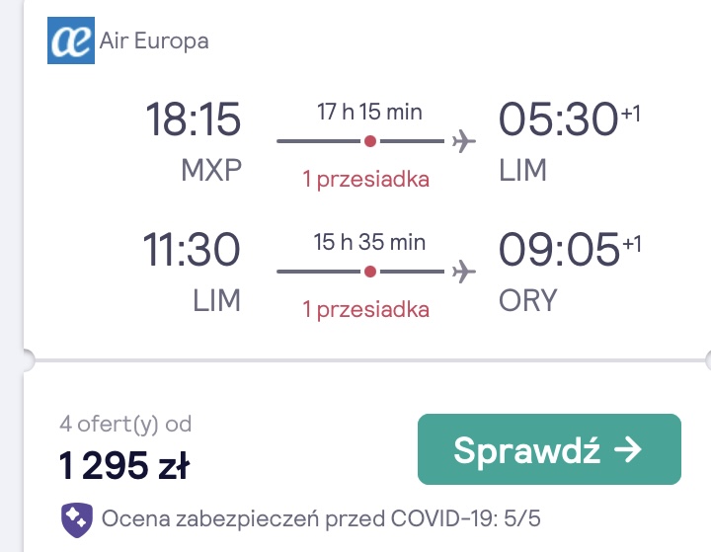The image size is (711, 552).
Task: Click the outbound flight airplane icon
Action: (464, 141)
